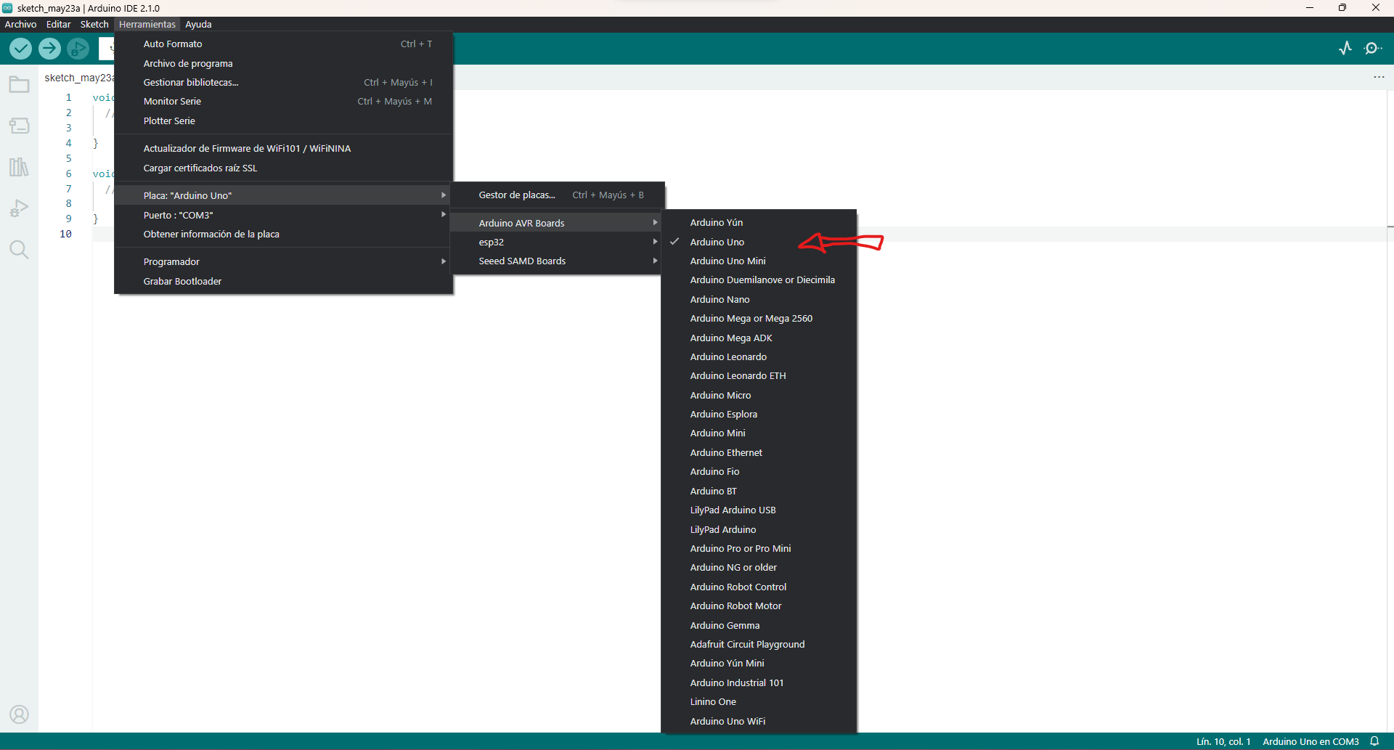Choose Arduino Uno WiFi board
The height and width of the screenshot is (750, 1394).
pyautogui.click(x=759, y=721)
